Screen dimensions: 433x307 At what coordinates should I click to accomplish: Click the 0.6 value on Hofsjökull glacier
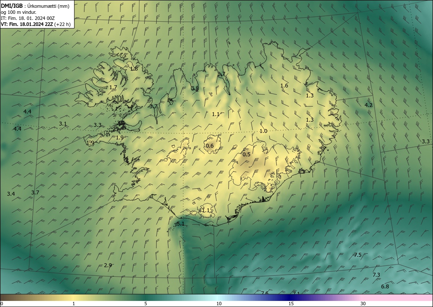(x=210, y=146)
